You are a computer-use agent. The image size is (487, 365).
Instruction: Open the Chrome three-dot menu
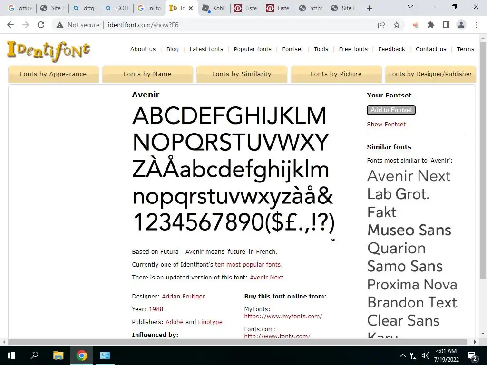pos(477,25)
